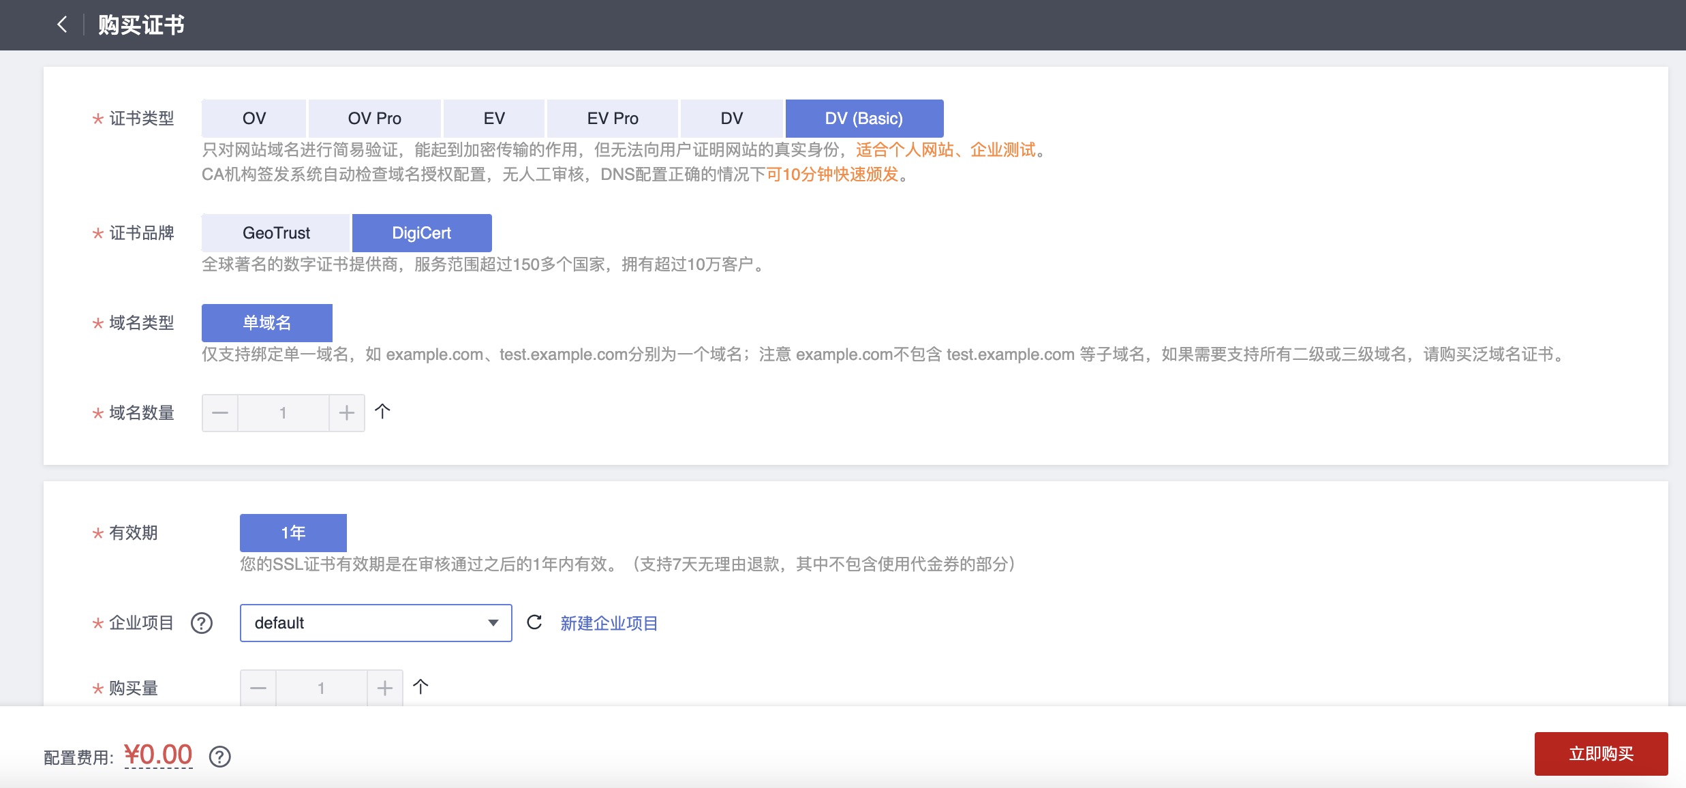Click the increase (+) icon for 域名数量
Image resolution: width=1686 pixels, height=788 pixels.
pyautogui.click(x=347, y=412)
